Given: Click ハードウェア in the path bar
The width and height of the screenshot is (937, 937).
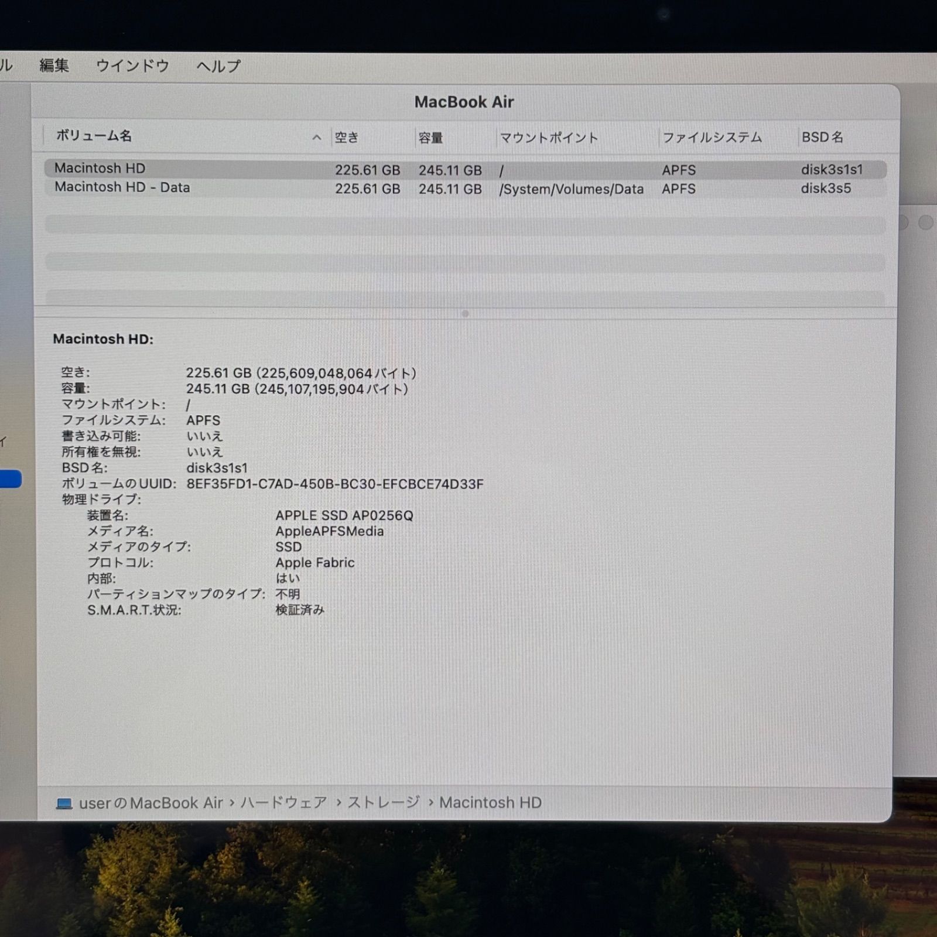Looking at the screenshot, I should coord(283,802).
